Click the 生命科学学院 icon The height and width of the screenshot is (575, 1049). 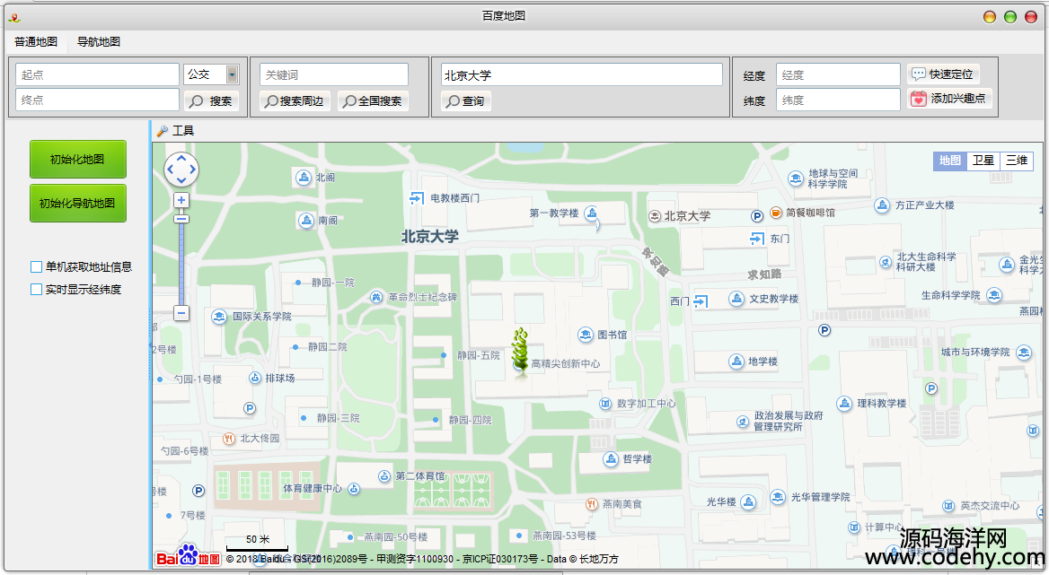pos(994,294)
